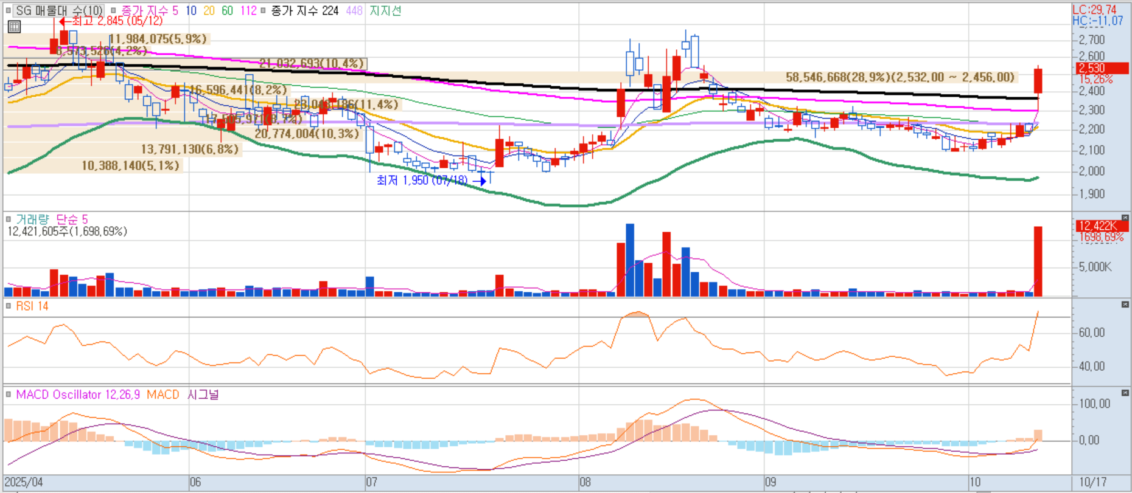The image size is (1132, 493).
Task: Click the 06 month axis label
Action: click(195, 482)
